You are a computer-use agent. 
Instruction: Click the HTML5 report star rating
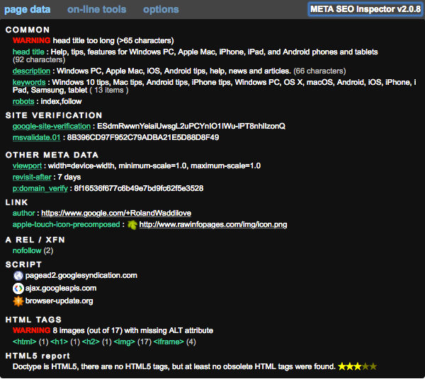pos(358,366)
